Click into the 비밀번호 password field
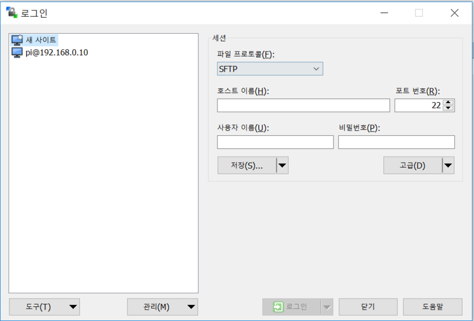The image size is (474, 321). 396,142
